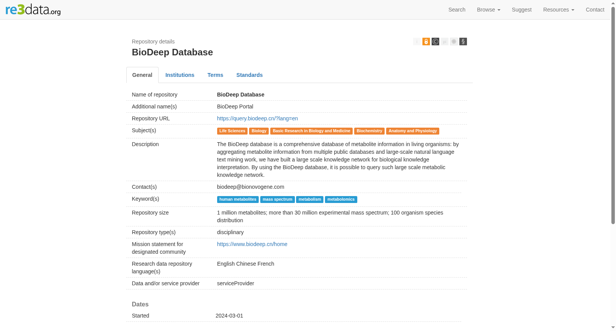Click the faded certificate seal badge
The height and width of the screenshot is (331, 616).
(454, 42)
